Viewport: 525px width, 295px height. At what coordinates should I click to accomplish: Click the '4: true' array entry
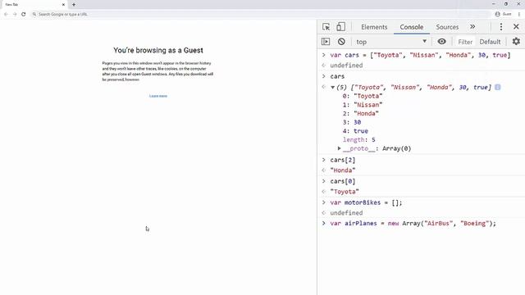(x=355, y=131)
